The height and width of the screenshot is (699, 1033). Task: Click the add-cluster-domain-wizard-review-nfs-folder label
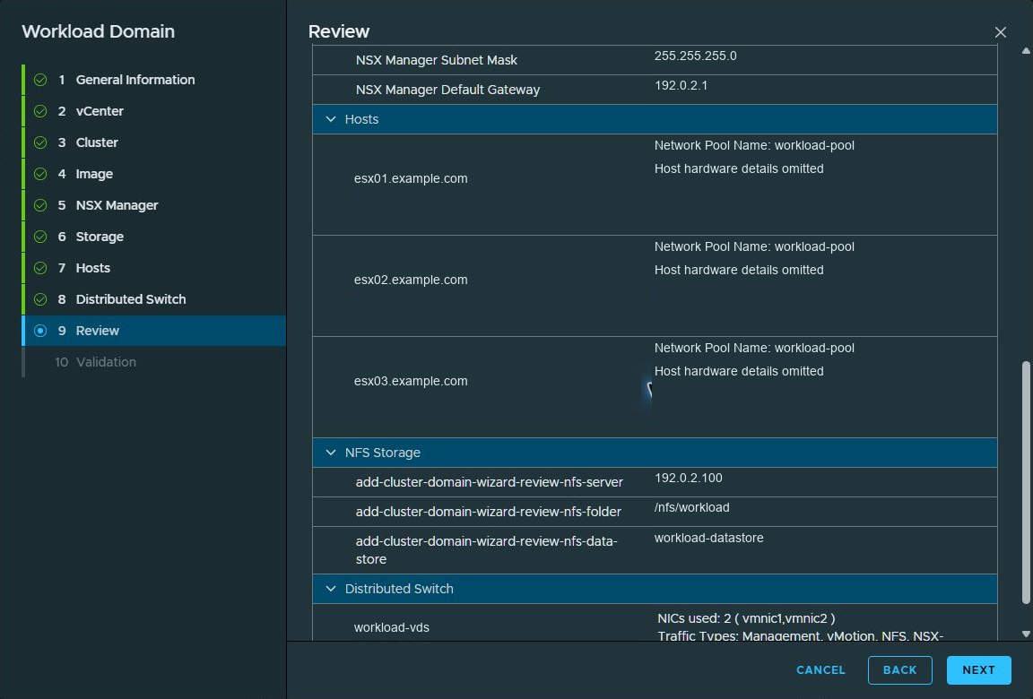[488, 512]
